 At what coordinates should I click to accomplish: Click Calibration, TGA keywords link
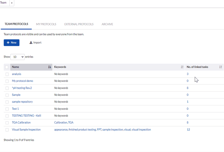pos(64,122)
